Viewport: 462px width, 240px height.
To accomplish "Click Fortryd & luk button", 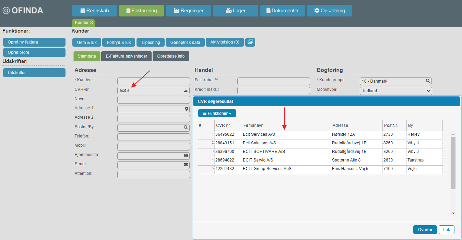I will click(x=119, y=42).
